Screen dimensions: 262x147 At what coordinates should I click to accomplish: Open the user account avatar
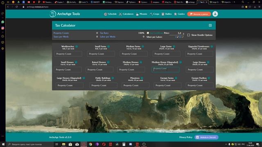coord(215,14)
